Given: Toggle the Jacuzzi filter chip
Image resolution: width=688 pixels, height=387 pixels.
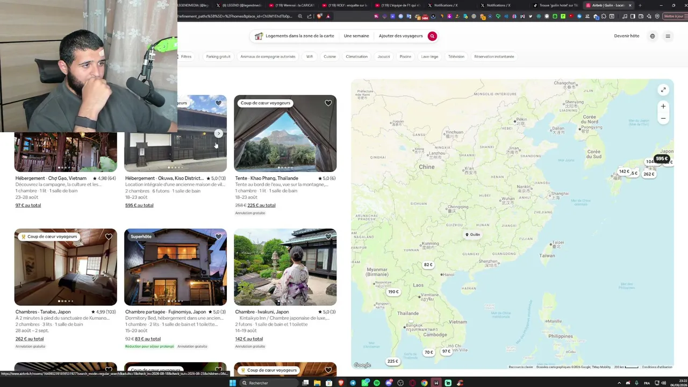Looking at the screenshot, I should [x=384, y=56].
